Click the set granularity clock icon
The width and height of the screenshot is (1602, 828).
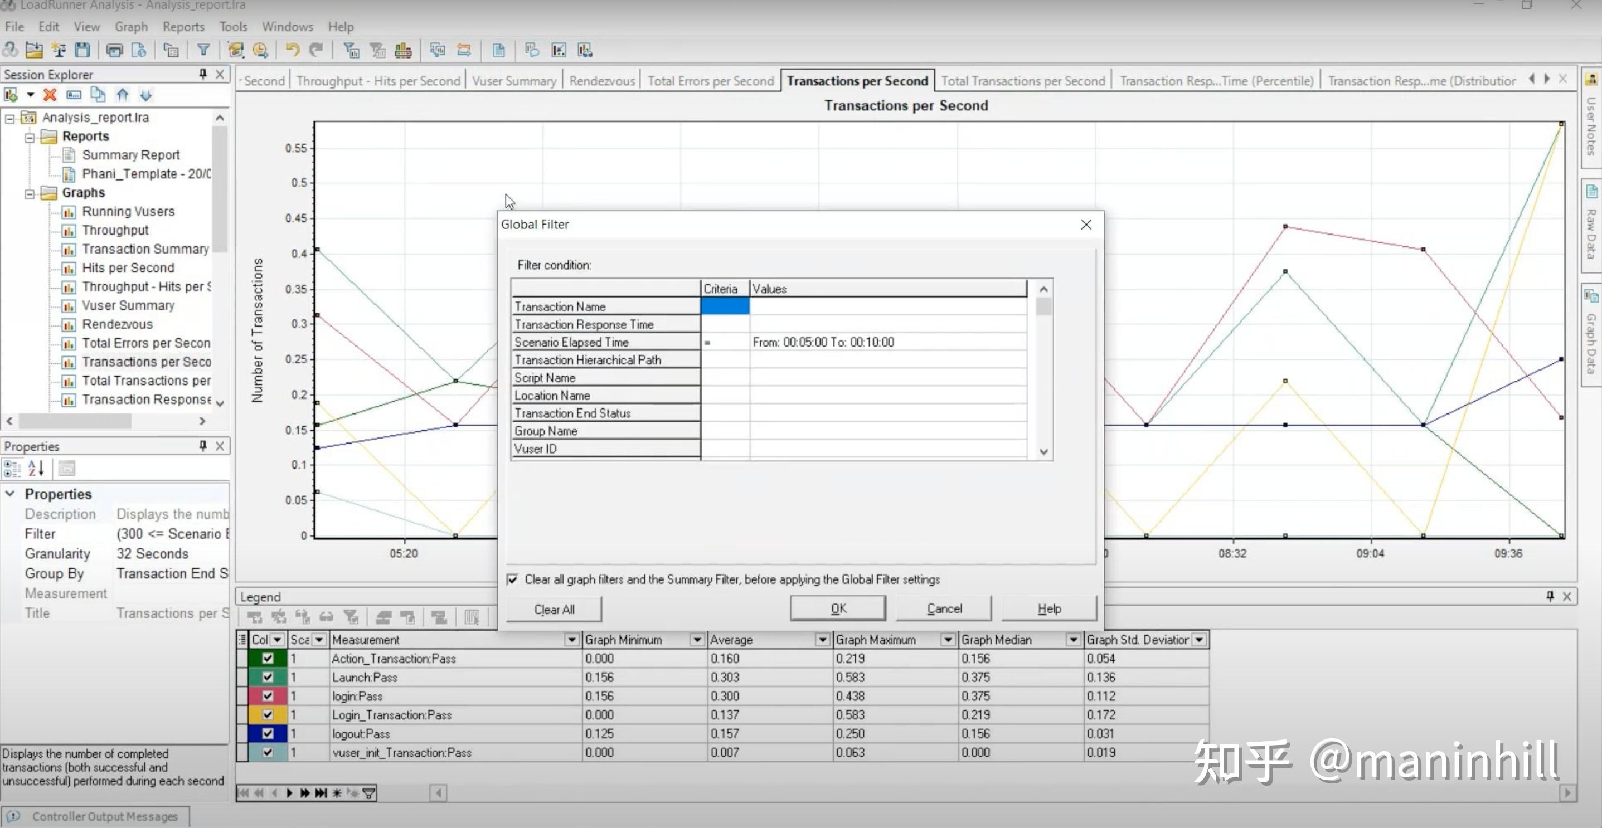click(260, 50)
